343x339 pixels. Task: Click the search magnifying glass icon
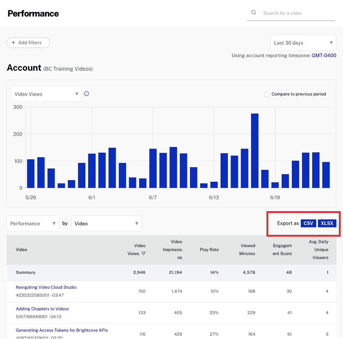point(253,12)
